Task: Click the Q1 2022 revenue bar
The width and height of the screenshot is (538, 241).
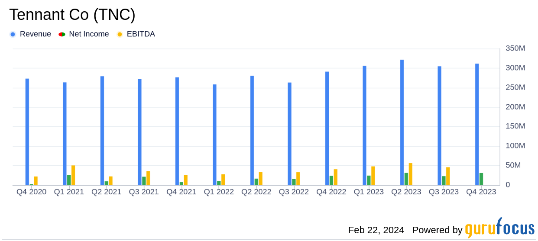Action: click(x=214, y=135)
